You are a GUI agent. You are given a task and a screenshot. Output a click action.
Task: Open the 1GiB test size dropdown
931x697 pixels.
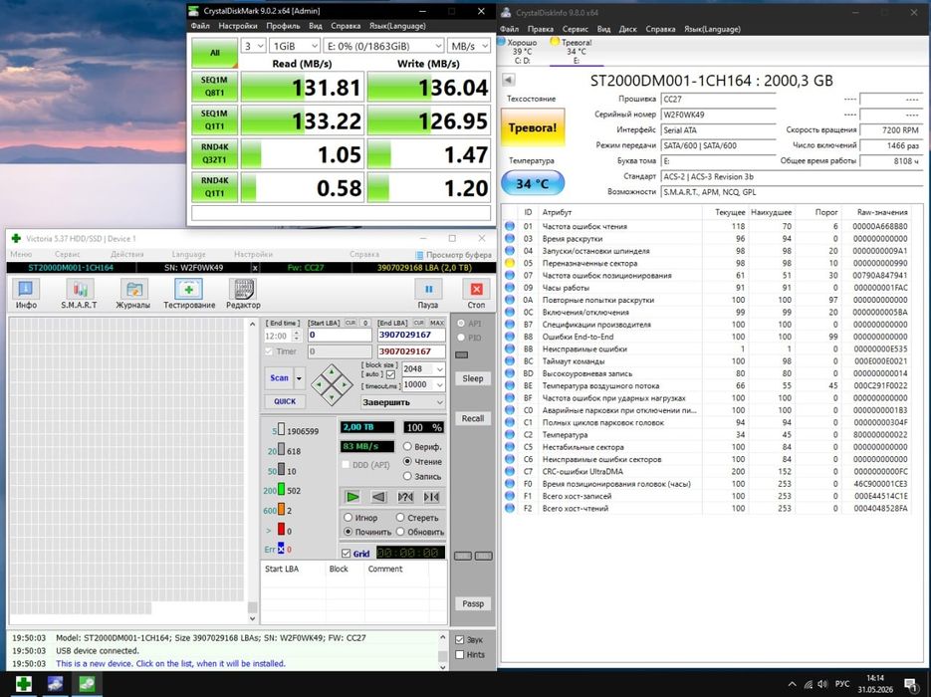[295, 46]
